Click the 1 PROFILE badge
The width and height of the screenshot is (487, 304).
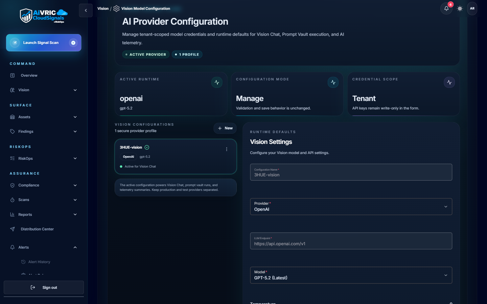[x=187, y=54]
